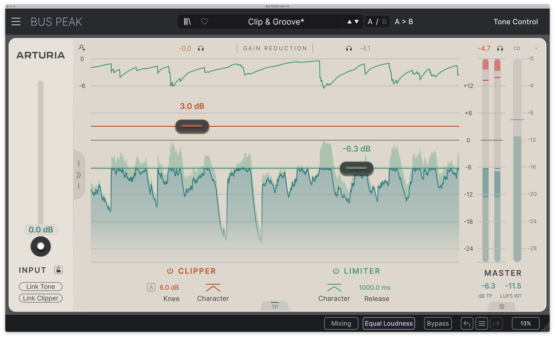Open the undo history list icon

pos(482,323)
